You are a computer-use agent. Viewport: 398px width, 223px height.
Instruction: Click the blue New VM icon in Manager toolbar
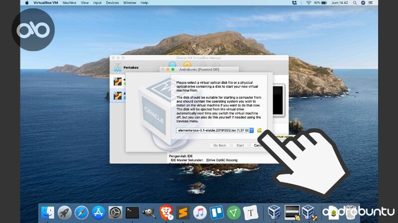pos(172,64)
